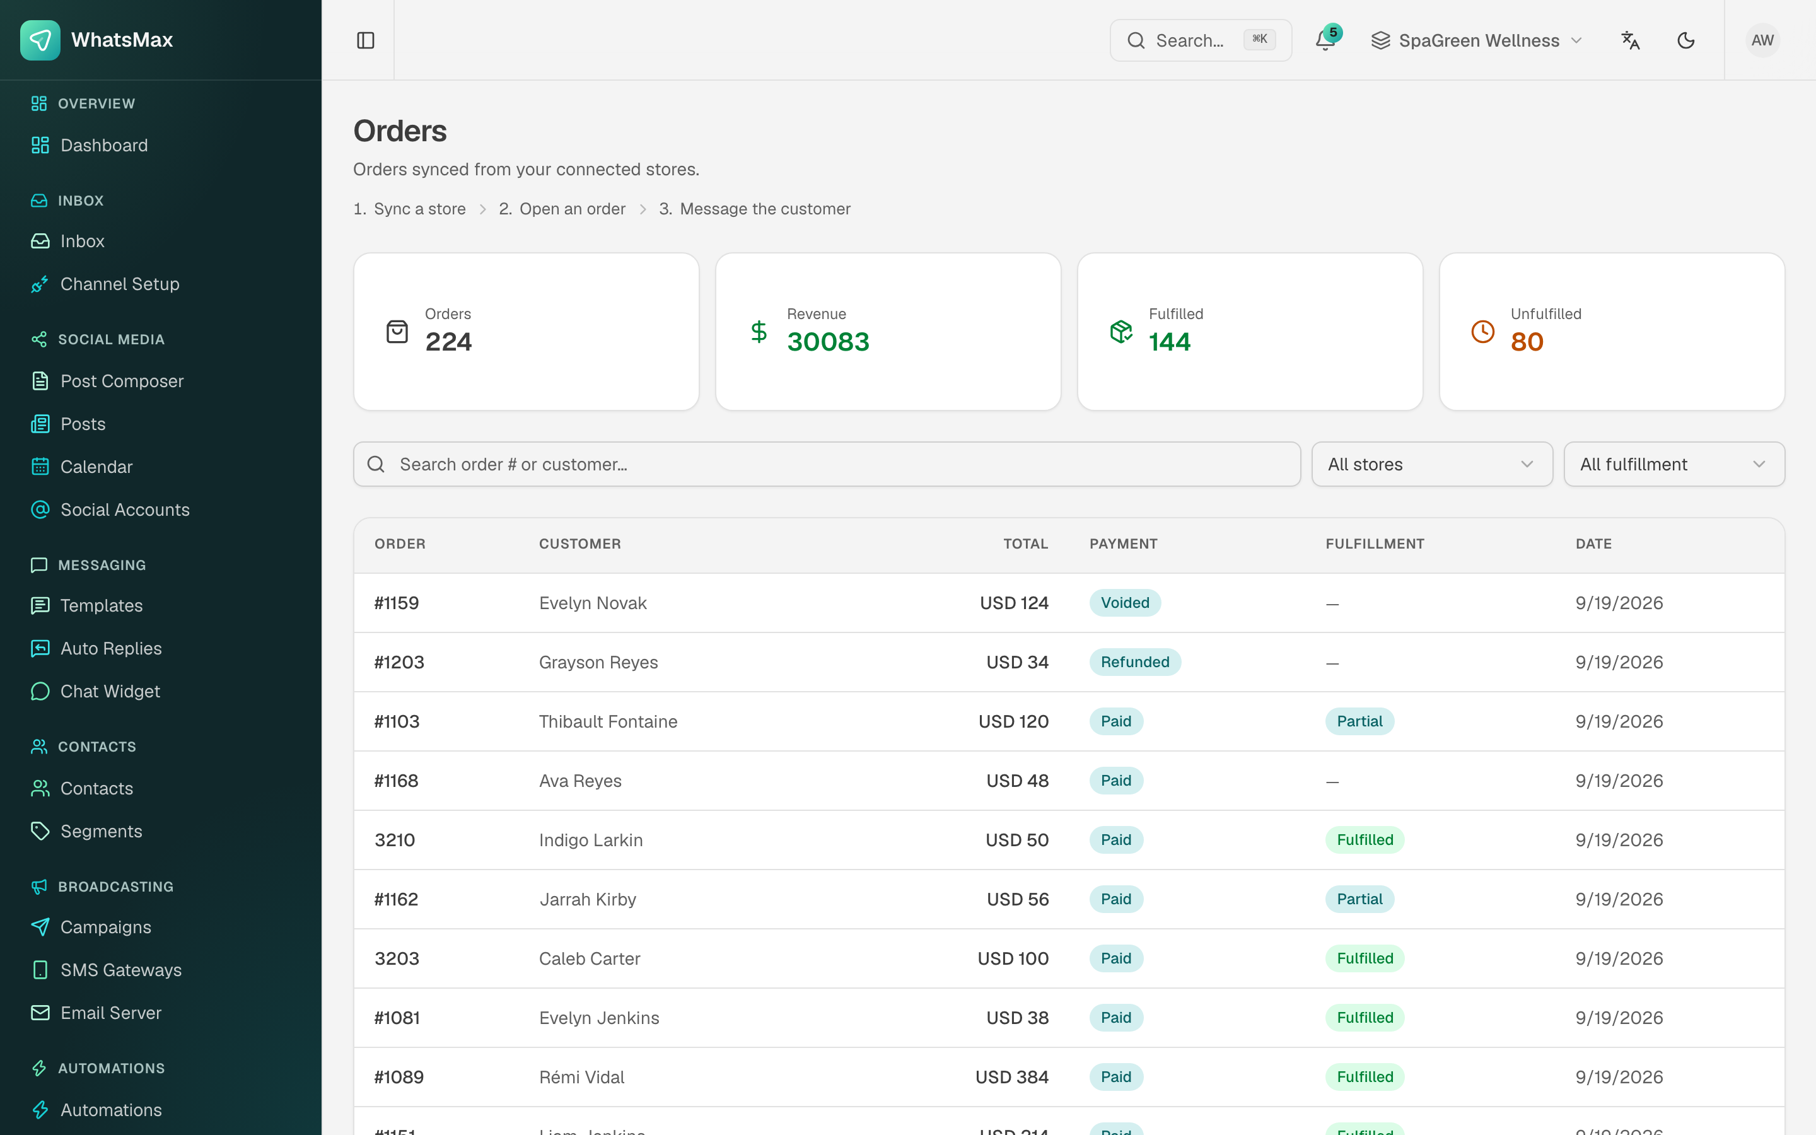Click the FULFILLMENT column header
The width and height of the screenshot is (1816, 1135).
[1375, 544]
